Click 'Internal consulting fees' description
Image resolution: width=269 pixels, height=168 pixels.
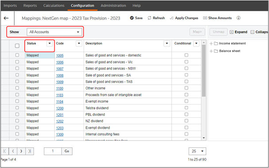pos(102,134)
